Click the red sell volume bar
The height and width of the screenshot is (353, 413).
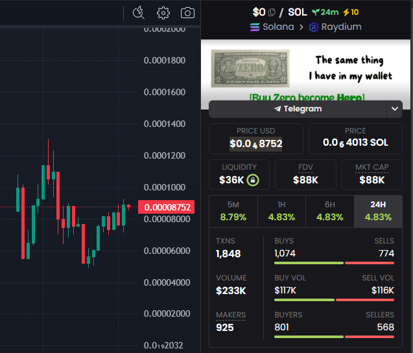click(365, 300)
